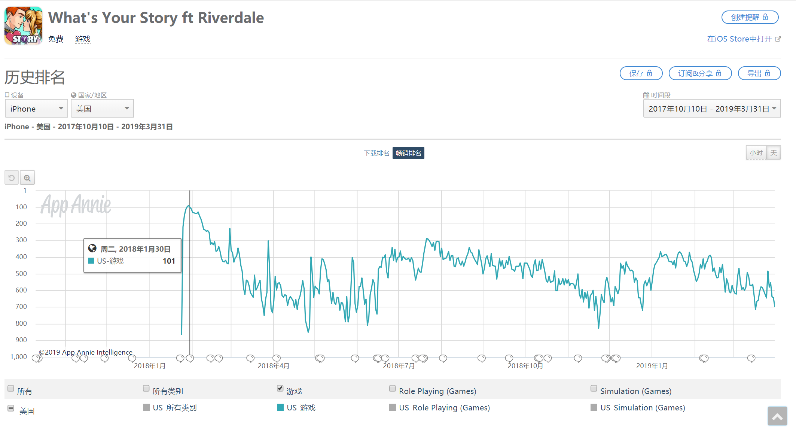This screenshot has width=796, height=431.
Task: Click the event bubble marker under 2018年4月
Action: pyautogui.click(x=277, y=358)
